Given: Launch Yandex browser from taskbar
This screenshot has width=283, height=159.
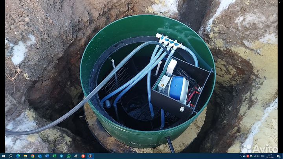Looking at the screenshot, I should point(83,156).
